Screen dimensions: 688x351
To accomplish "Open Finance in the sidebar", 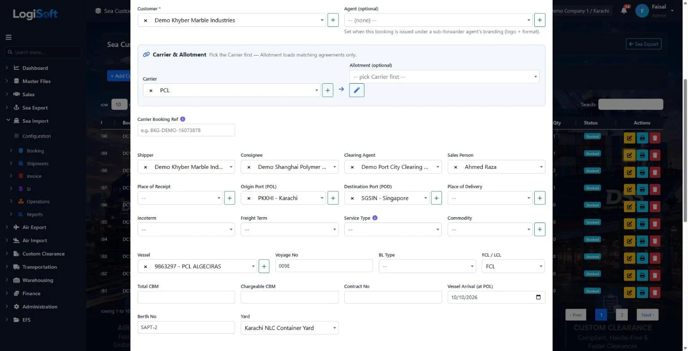I will click(x=31, y=294).
